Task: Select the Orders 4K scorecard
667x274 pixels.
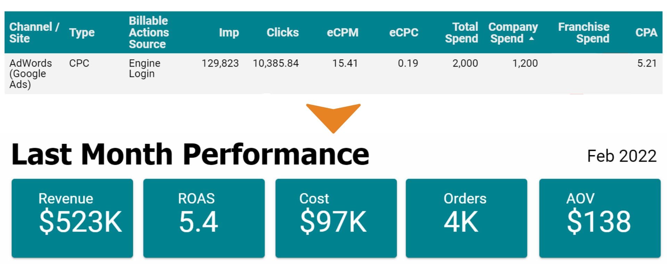Action: (x=466, y=218)
